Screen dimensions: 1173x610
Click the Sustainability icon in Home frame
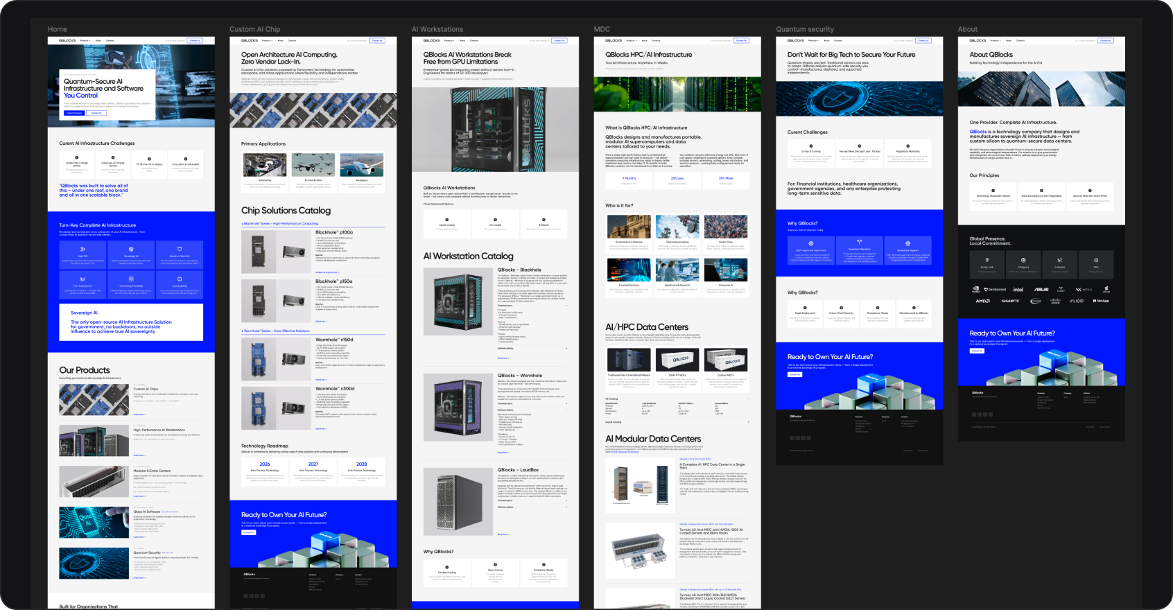click(180, 279)
